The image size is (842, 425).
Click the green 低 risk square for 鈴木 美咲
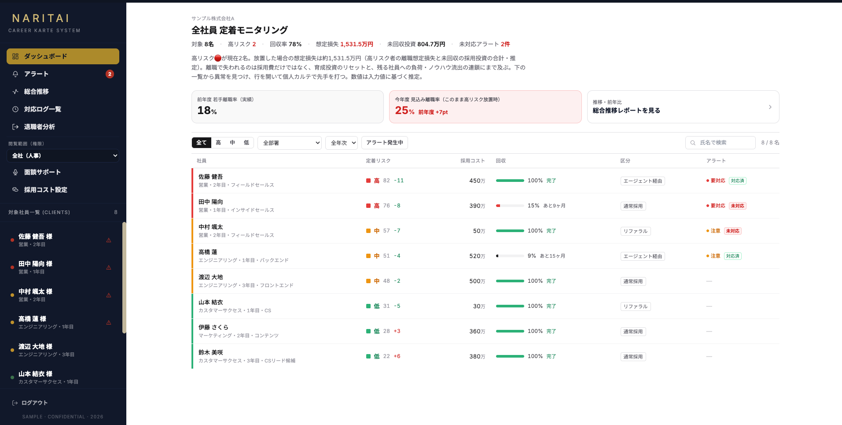368,356
